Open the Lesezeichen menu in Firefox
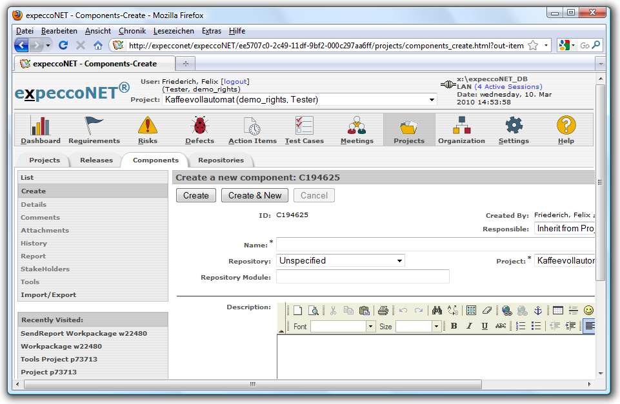This screenshot has height=404, width=620. click(x=174, y=31)
